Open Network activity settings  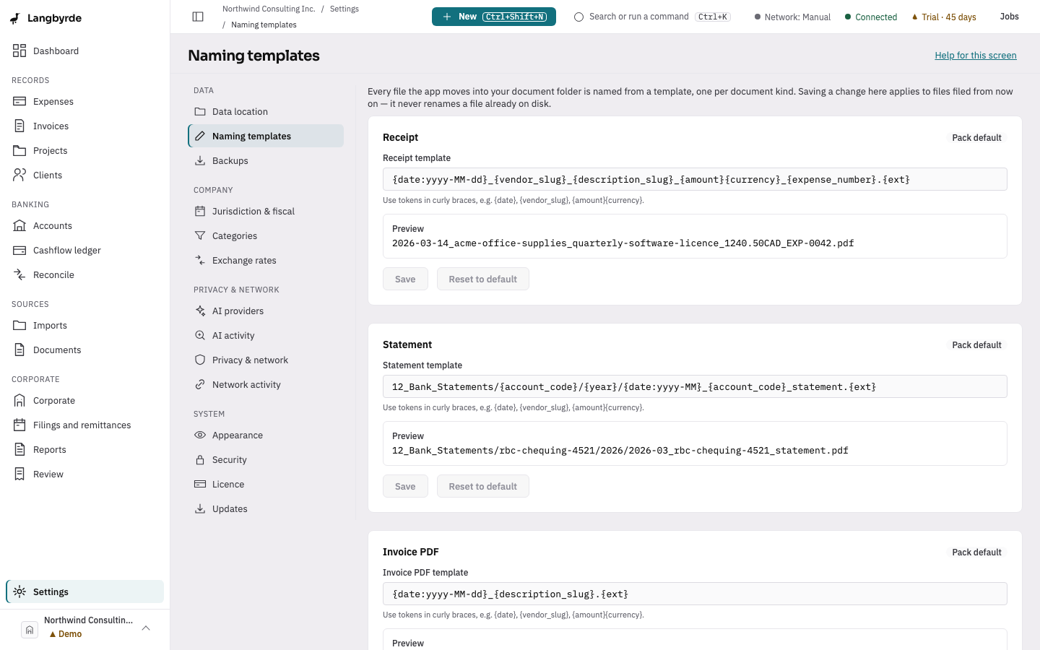[266, 385]
